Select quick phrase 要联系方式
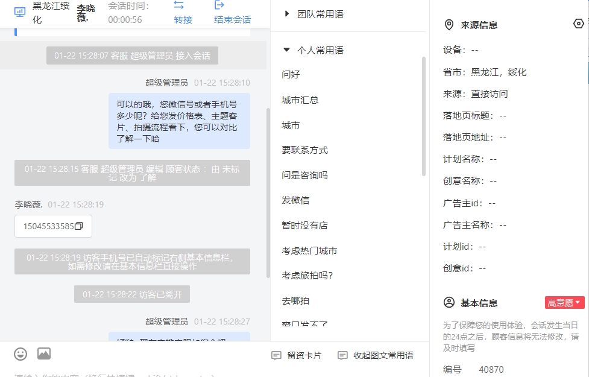Viewport: 589px width, 377px height. [x=304, y=150]
